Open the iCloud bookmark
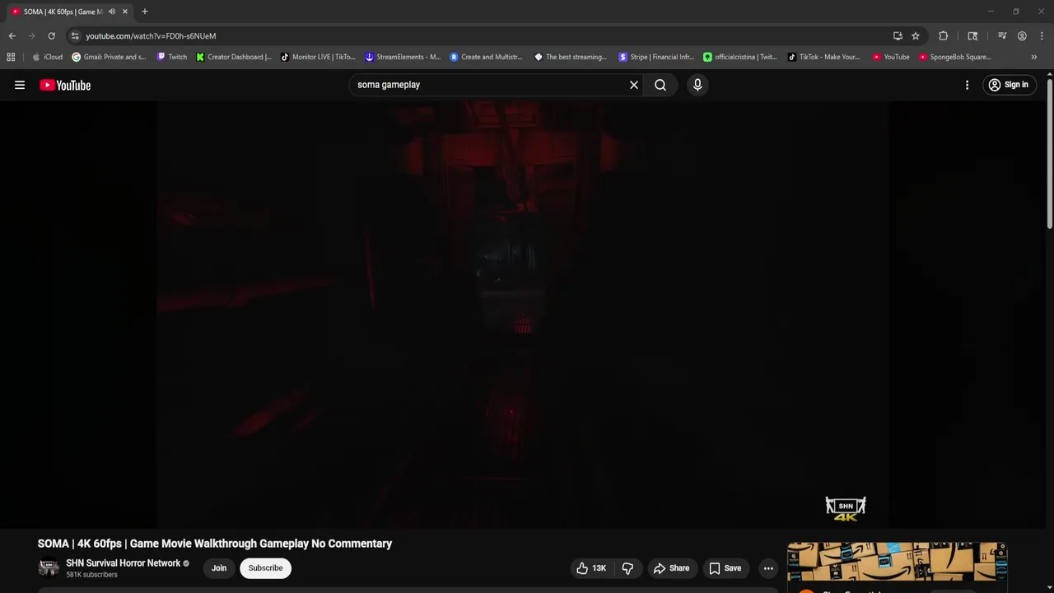The image size is (1054, 593). [47, 57]
